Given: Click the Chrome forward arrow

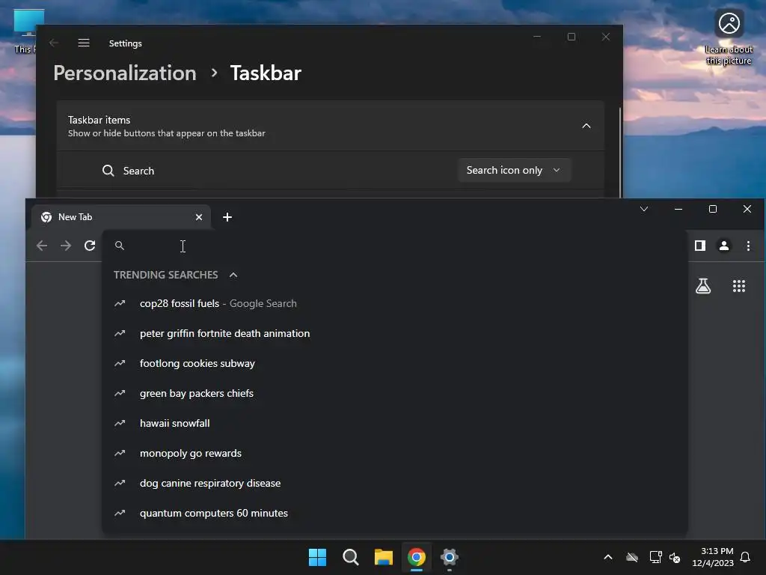Looking at the screenshot, I should [66, 246].
